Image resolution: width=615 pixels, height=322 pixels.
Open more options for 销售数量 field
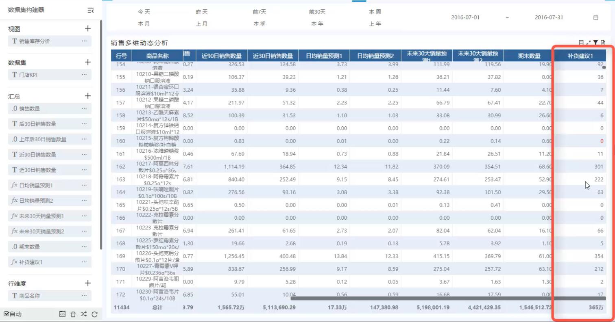(84, 108)
